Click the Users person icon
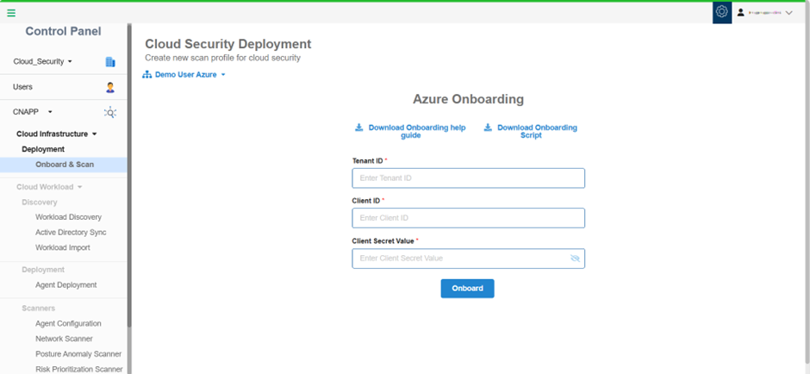 coord(110,87)
